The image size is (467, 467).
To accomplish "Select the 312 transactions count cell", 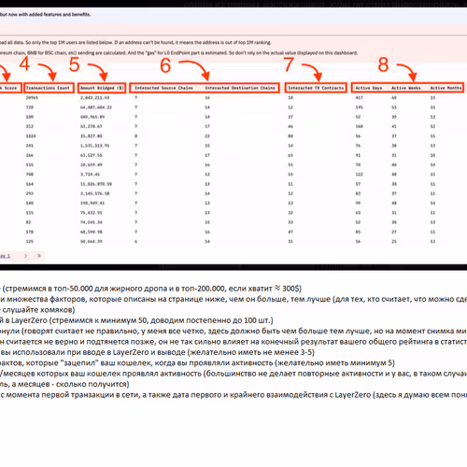I will [x=30, y=126].
